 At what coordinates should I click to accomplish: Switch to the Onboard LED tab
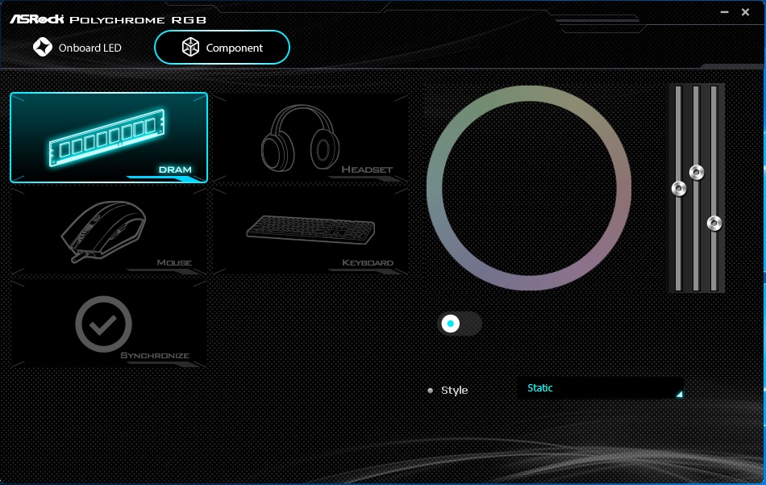[77, 48]
